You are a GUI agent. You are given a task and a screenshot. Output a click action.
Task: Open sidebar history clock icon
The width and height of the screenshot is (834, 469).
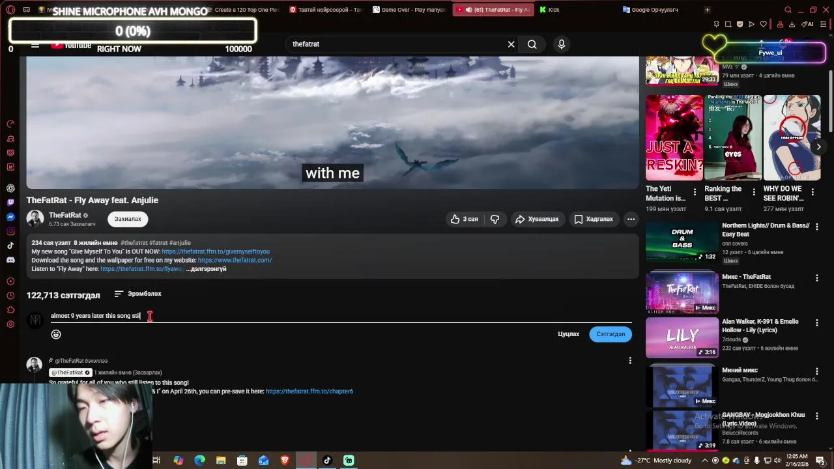[x=10, y=296]
